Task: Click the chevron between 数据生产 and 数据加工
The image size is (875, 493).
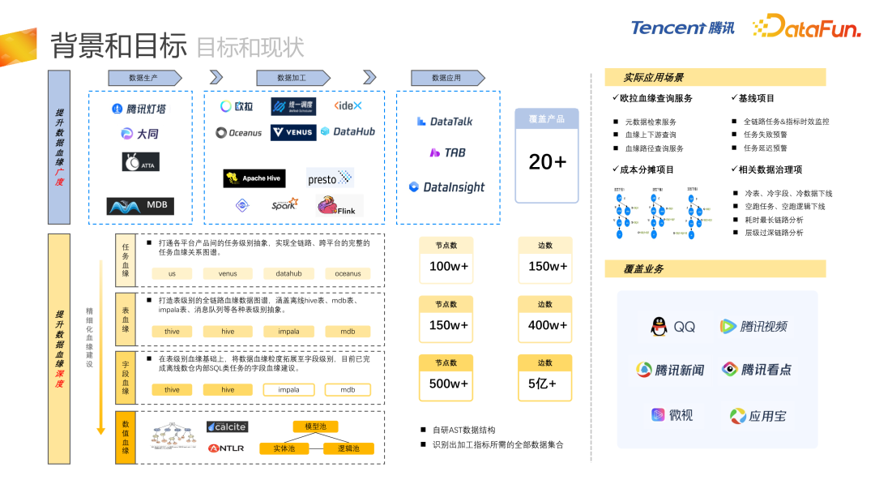Action: click(x=216, y=78)
